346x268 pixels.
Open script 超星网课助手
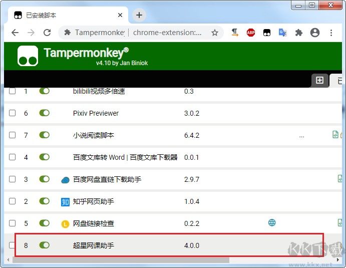point(93,245)
